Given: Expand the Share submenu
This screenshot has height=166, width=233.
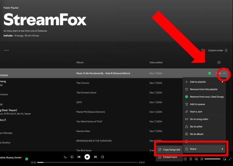Looking at the screenshot, I should click(x=204, y=149).
